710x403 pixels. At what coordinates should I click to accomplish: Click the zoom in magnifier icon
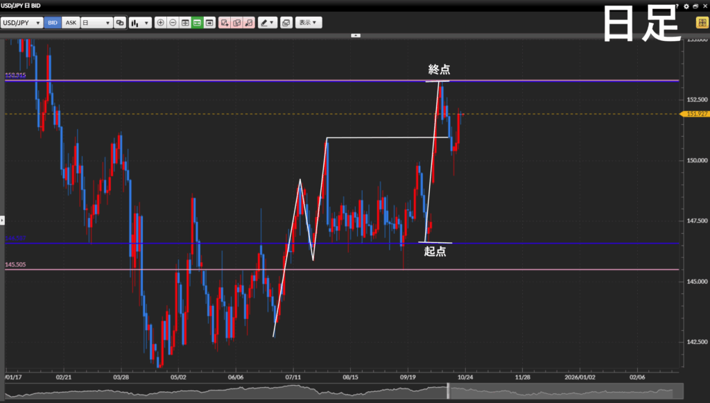(x=161, y=22)
